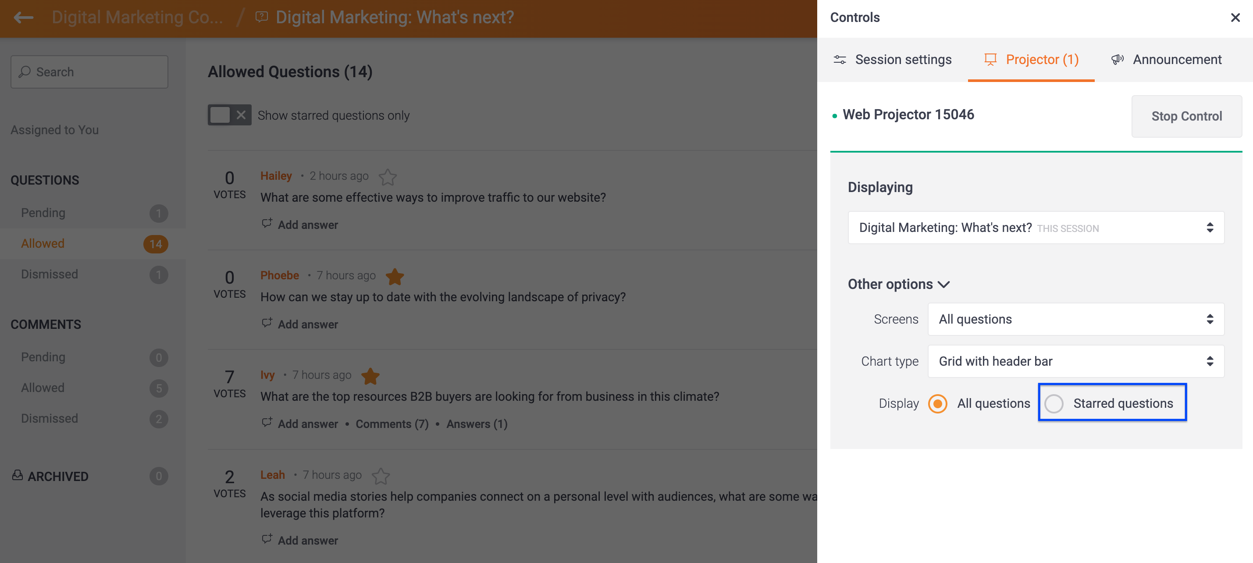Click Phoebe's question text about privacy
Screen dimensions: 1253x563
click(443, 297)
